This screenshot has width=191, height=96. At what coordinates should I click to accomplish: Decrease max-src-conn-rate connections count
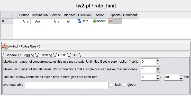158,79
